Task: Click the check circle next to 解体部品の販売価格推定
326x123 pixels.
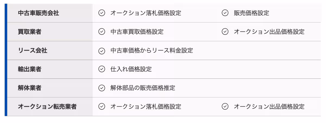Action: pyautogui.click(x=102, y=88)
